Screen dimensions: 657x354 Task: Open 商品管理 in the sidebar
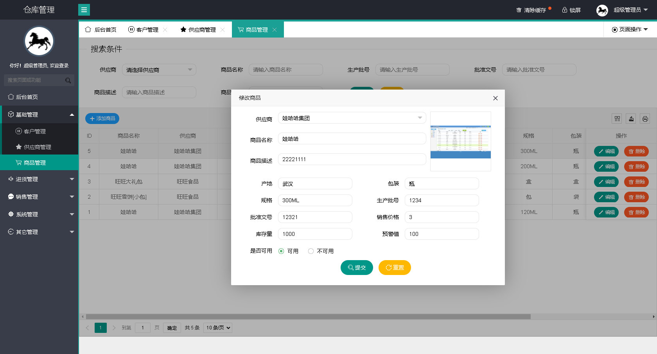click(x=39, y=163)
